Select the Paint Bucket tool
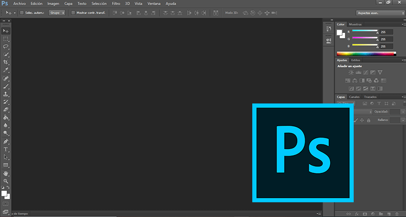The width and height of the screenshot is (406, 217). click(x=6, y=118)
